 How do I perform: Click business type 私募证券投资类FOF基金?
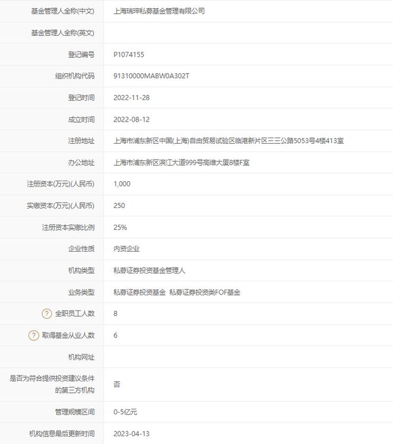point(205,292)
